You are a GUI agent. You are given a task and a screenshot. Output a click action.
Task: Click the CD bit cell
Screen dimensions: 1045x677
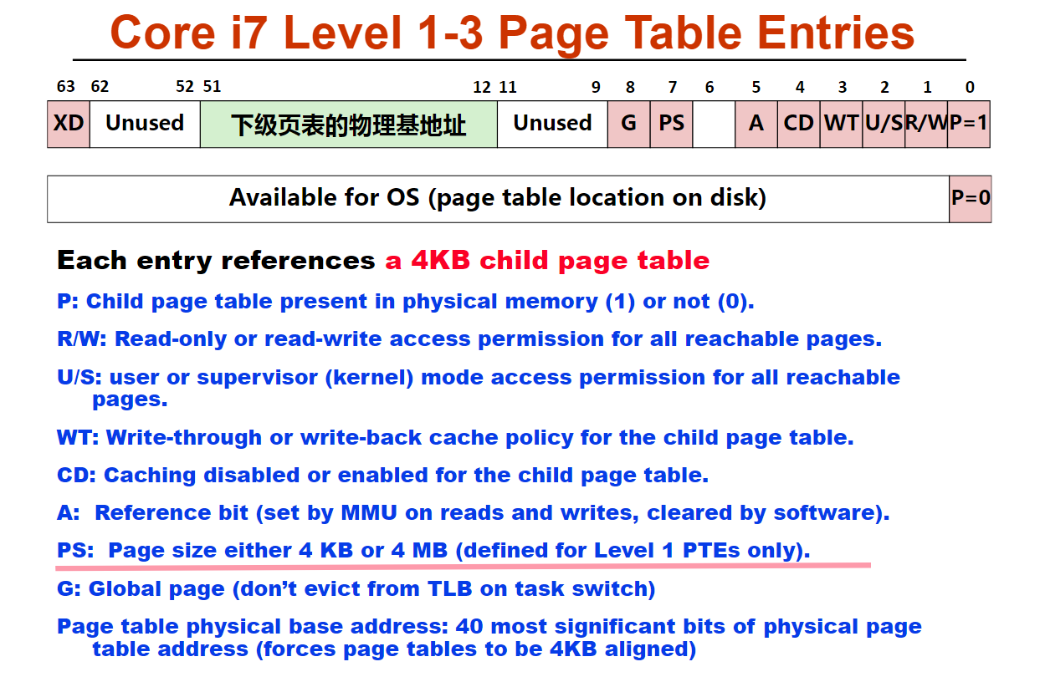(799, 124)
